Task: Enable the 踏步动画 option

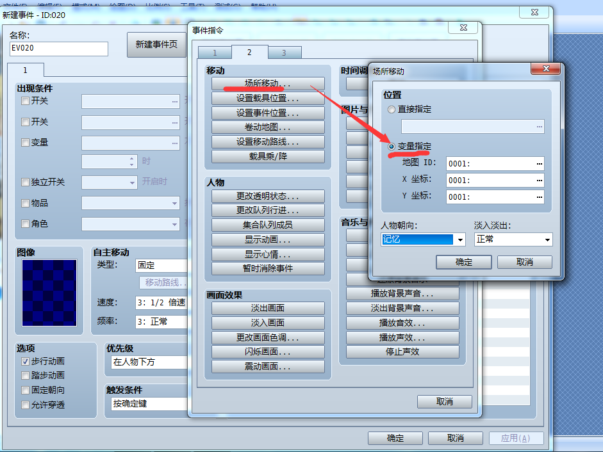Action: tap(26, 375)
